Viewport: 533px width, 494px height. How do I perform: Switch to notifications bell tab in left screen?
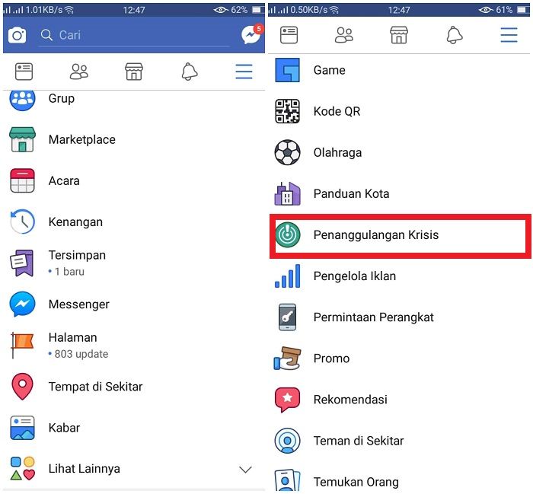(x=190, y=72)
